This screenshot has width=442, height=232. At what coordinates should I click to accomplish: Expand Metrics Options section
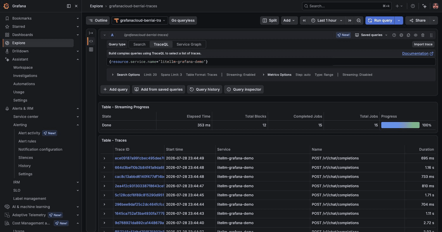click(x=277, y=75)
